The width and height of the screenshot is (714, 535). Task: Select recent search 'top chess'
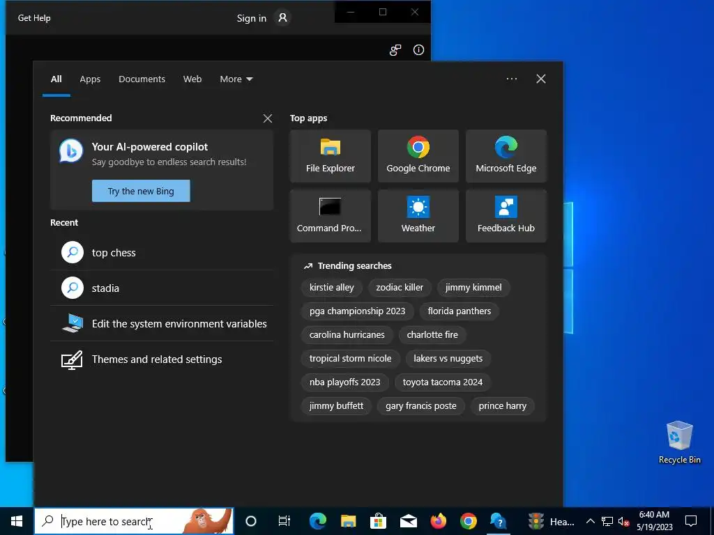162,252
